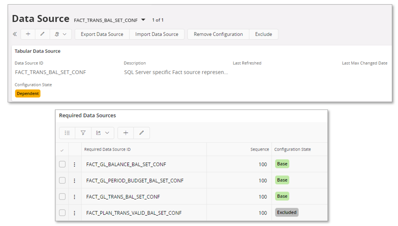The height and width of the screenshot is (226, 398).
Task: Click the pencil edit icon in Data Source toolbar
Action: point(42,34)
